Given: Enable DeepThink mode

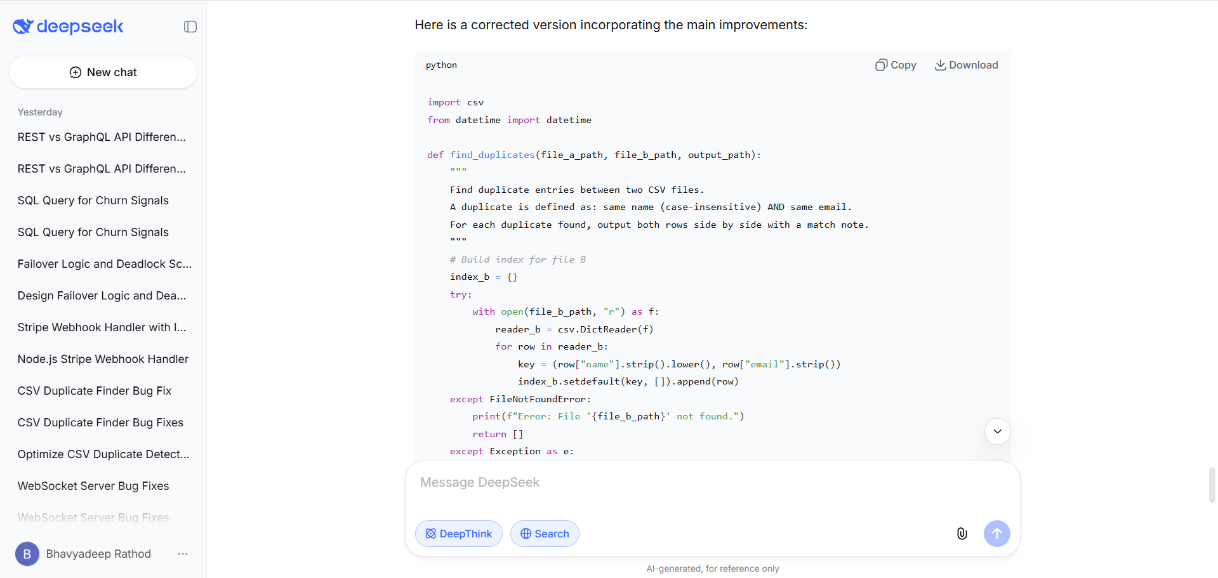Looking at the screenshot, I should click(458, 534).
